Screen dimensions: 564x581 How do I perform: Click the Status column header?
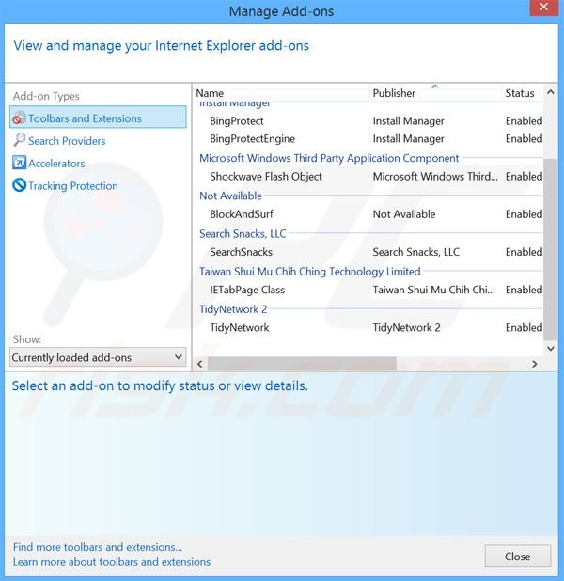pos(520,93)
